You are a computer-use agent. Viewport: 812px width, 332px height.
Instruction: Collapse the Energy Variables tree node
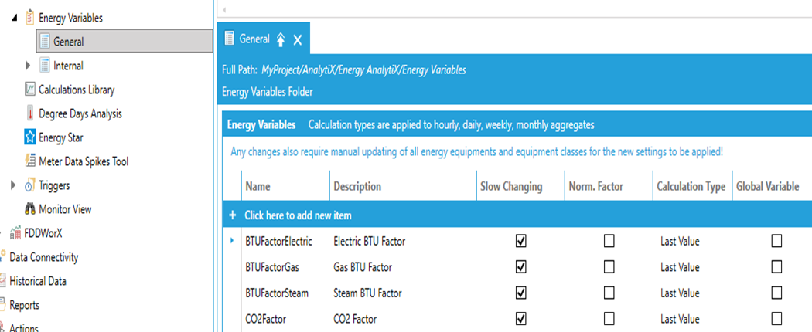coord(14,18)
